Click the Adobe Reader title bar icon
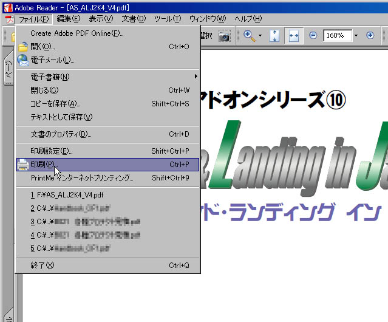Image resolution: width=388 pixels, height=322 pixels. click(x=8, y=8)
